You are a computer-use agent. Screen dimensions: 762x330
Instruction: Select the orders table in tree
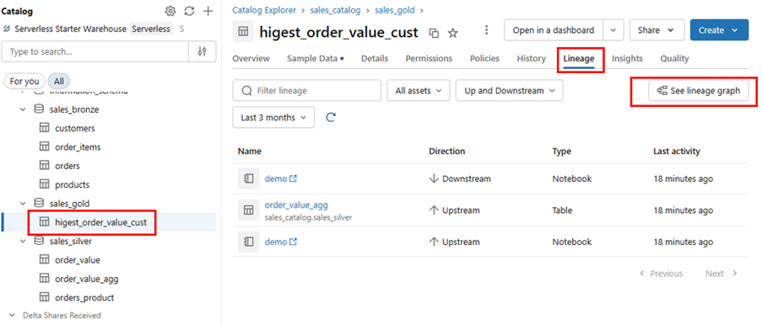(x=67, y=166)
